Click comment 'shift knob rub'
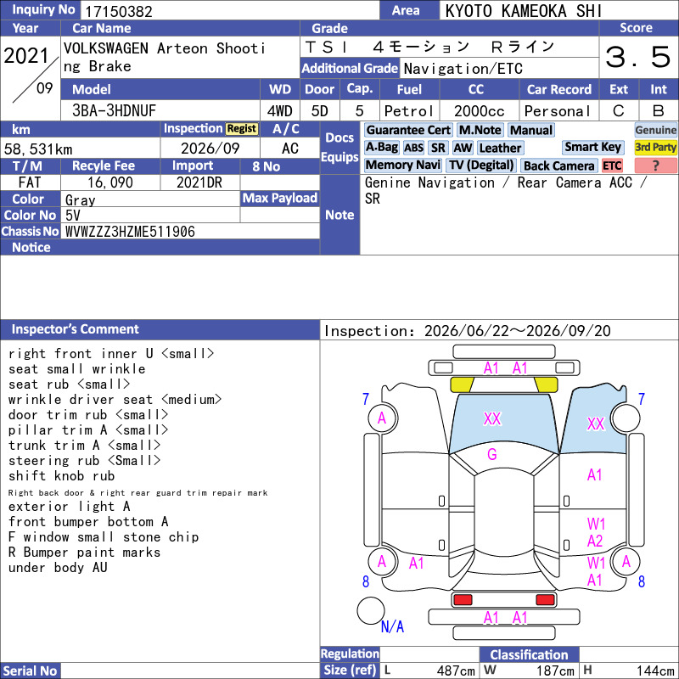Image resolution: width=679 pixels, height=679 pixels. pyautogui.click(x=61, y=475)
